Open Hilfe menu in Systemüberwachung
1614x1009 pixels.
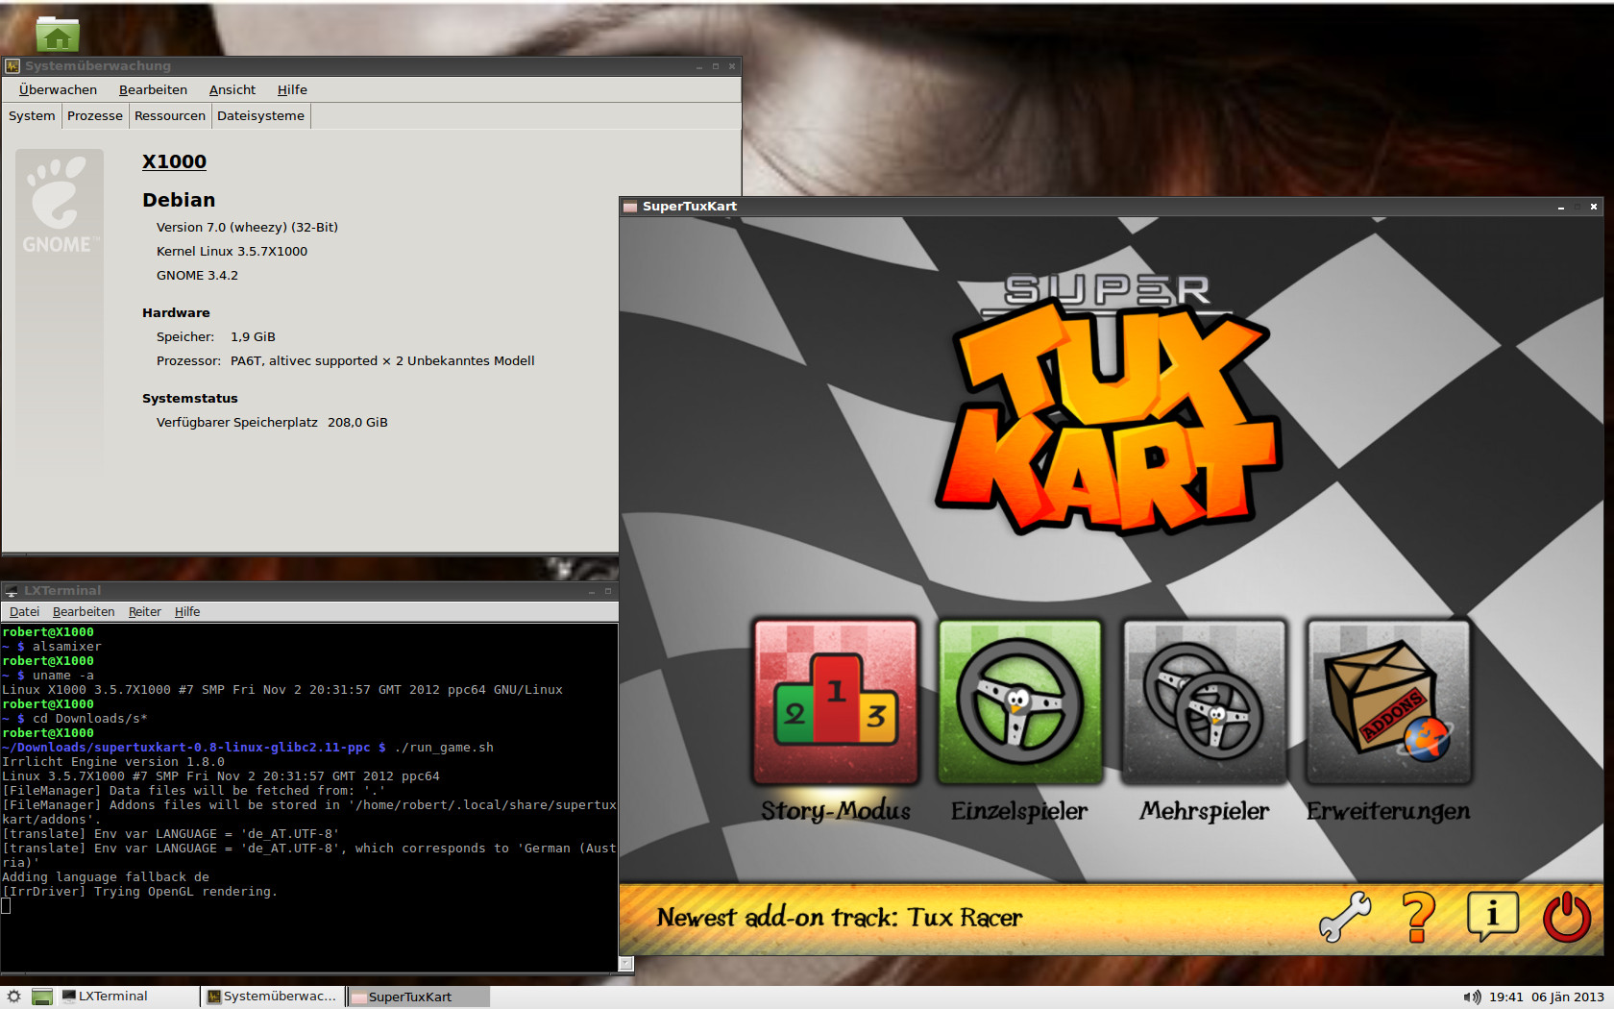[292, 89]
